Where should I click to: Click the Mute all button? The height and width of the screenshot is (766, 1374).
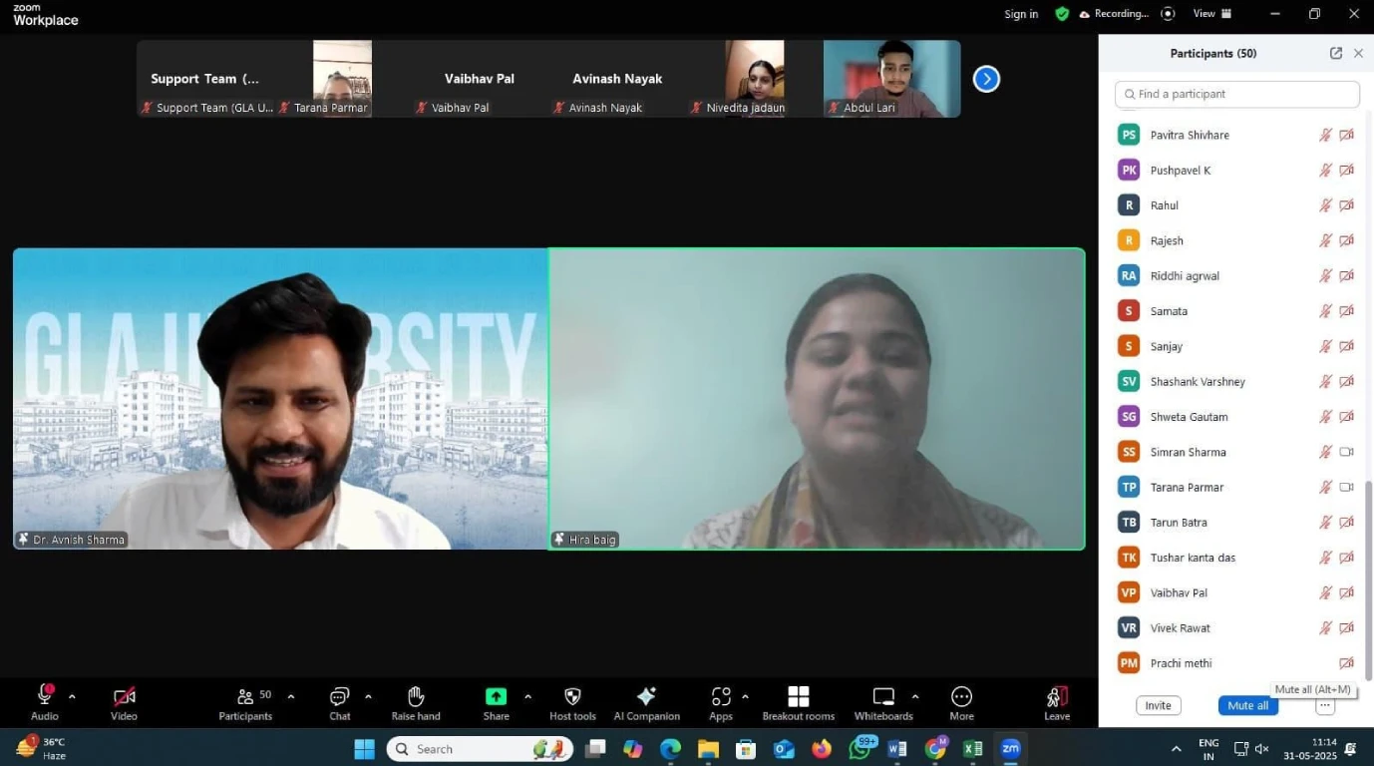coord(1247,705)
